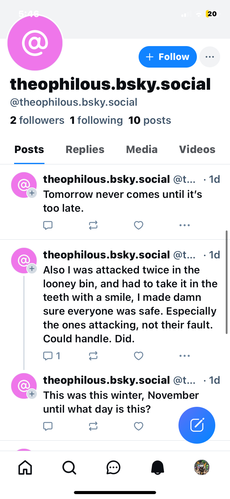Screen dimensions: 230x499
Task: Like the "This was this winter" post
Action: click(139, 426)
